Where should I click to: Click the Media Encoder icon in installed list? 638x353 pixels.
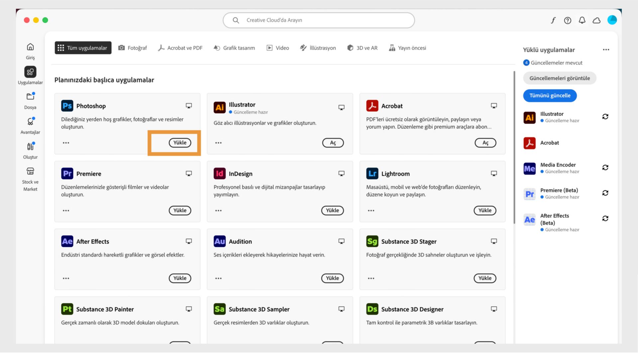530,169
